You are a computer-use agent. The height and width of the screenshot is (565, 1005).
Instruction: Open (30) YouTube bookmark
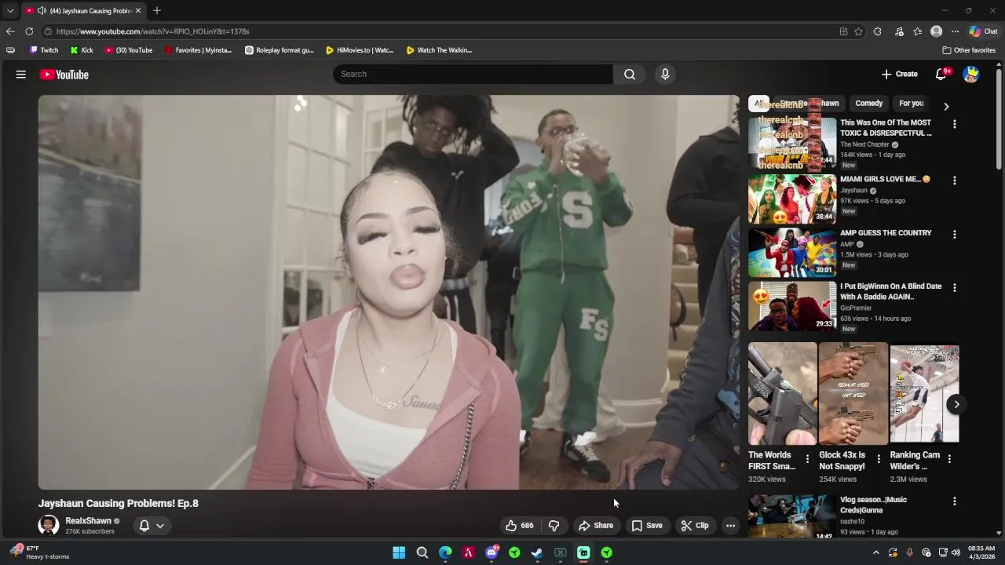point(129,50)
